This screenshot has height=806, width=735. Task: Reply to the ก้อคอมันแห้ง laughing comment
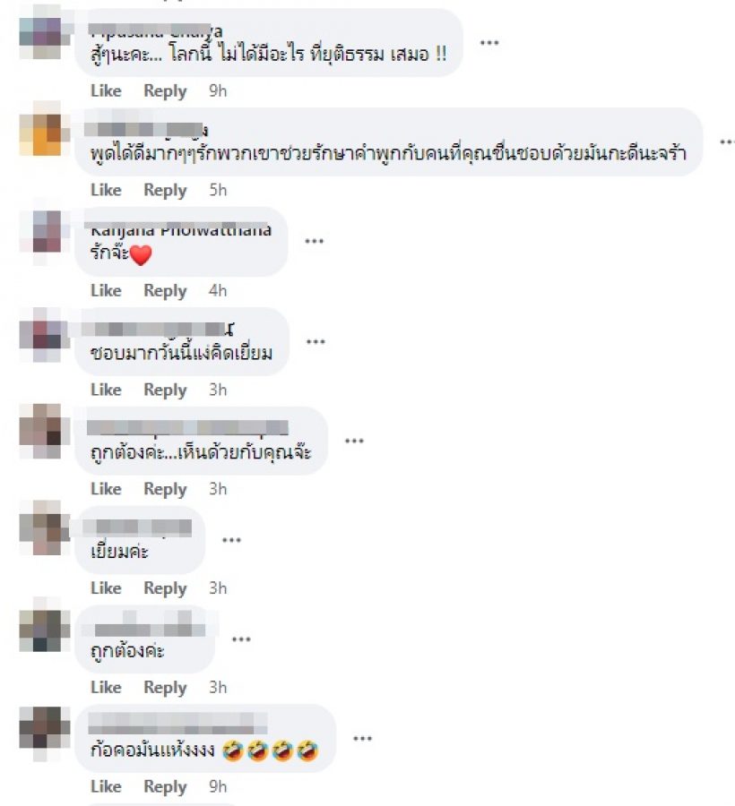(x=165, y=786)
